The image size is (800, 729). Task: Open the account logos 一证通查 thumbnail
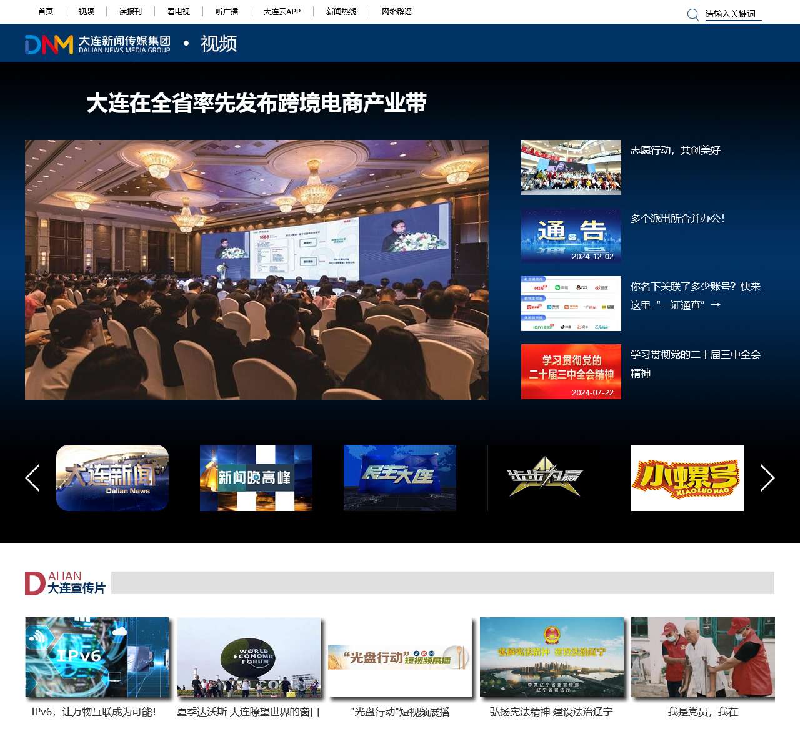click(x=571, y=304)
